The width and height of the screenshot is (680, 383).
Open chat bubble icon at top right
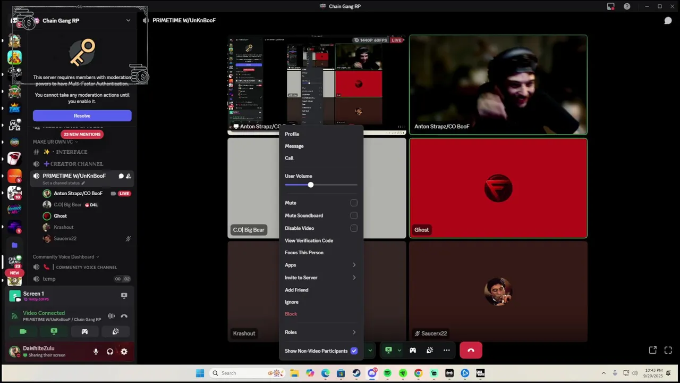tap(668, 21)
